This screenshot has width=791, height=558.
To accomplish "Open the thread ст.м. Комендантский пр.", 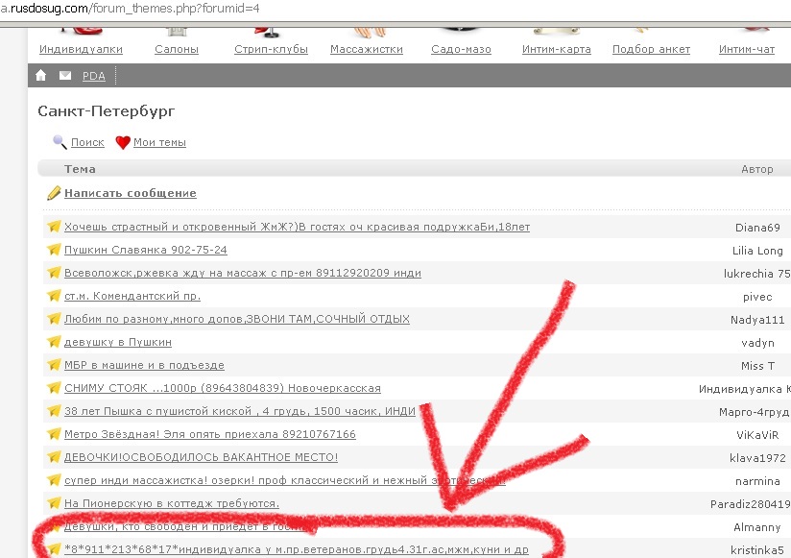I will [x=132, y=297].
